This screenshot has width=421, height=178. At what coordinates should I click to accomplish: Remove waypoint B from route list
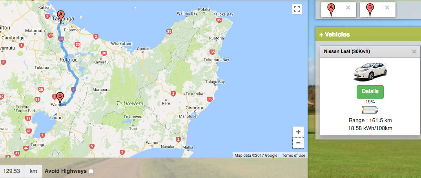click(387, 7)
